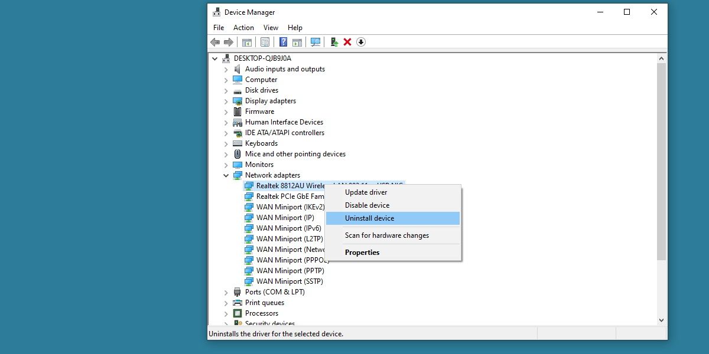Click the red X Uninstall device toolbar icon
Screen dimensions: 709x354
tap(347, 42)
